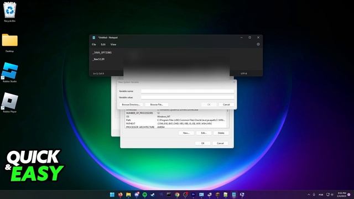Open Google Chrome from the taskbar
Viewport: 354px width, 199px height.
pyautogui.click(x=177, y=195)
